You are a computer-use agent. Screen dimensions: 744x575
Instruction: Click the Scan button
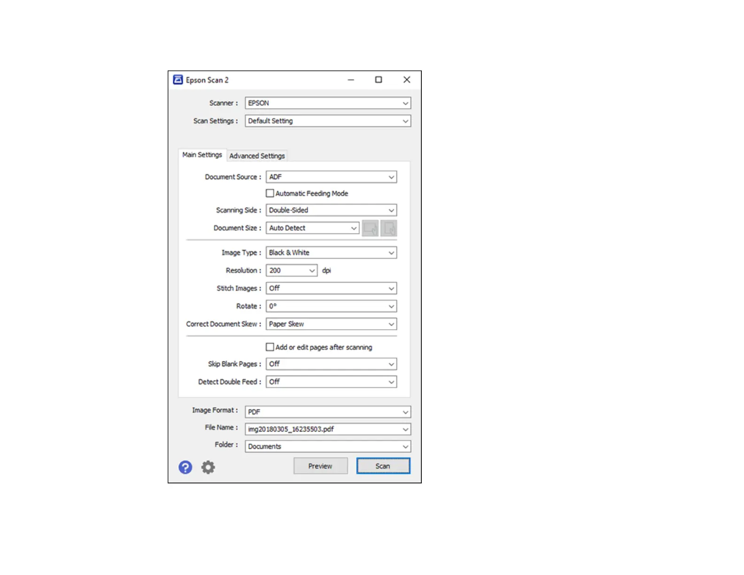pos(383,466)
